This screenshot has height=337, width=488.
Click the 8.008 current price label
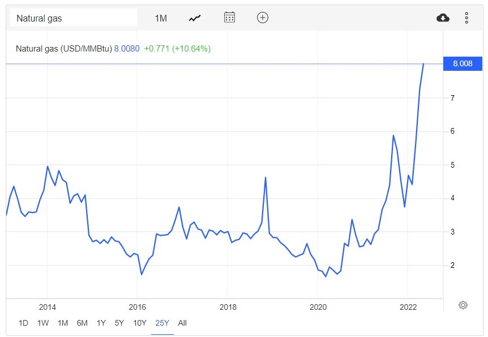(x=463, y=63)
